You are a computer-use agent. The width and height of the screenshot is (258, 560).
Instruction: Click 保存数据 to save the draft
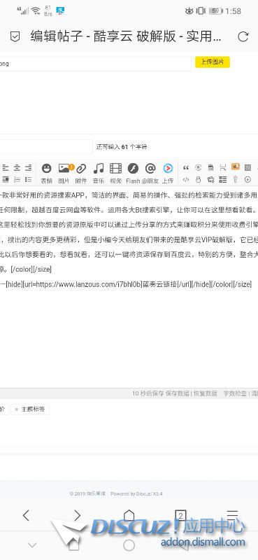pyautogui.click(x=178, y=393)
